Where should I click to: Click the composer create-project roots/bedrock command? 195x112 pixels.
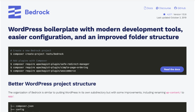[x=37, y=54]
